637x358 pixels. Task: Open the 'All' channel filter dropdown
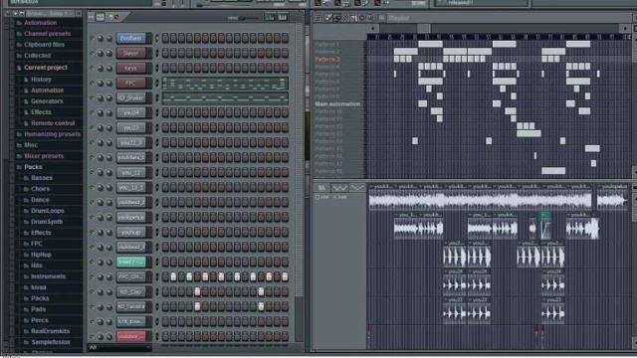[x=119, y=348]
